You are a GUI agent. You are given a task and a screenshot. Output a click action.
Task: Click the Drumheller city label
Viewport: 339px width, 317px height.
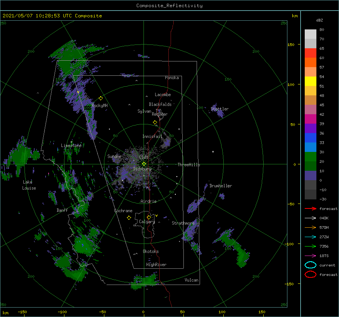[x=221, y=186]
